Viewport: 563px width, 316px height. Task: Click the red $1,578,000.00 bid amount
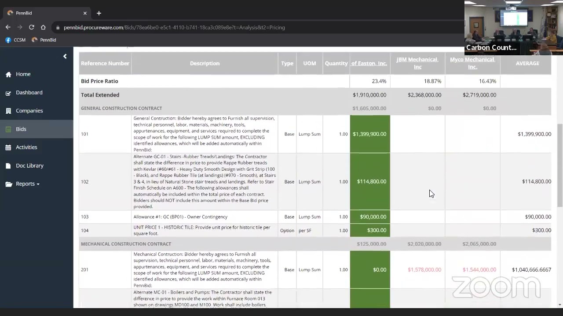point(424,269)
